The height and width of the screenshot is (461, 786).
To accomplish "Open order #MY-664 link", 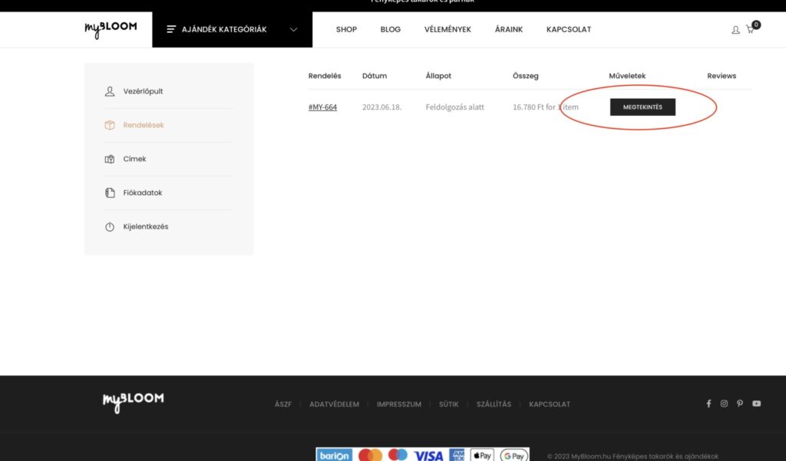I will [322, 107].
